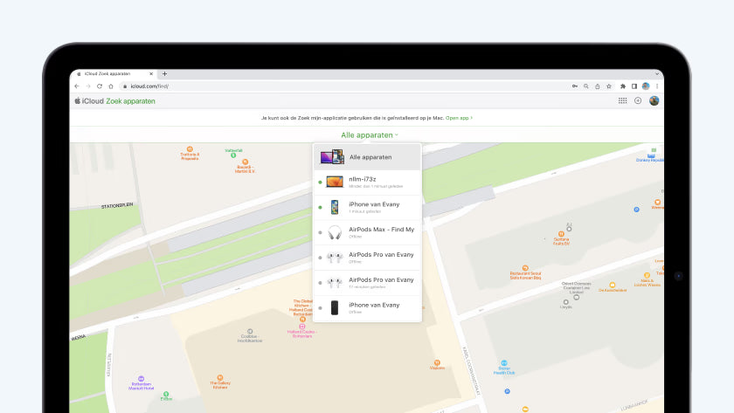The height and width of the screenshot is (413, 734).
Task: Select AirPods Max - Find My
Action: (380, 231)
